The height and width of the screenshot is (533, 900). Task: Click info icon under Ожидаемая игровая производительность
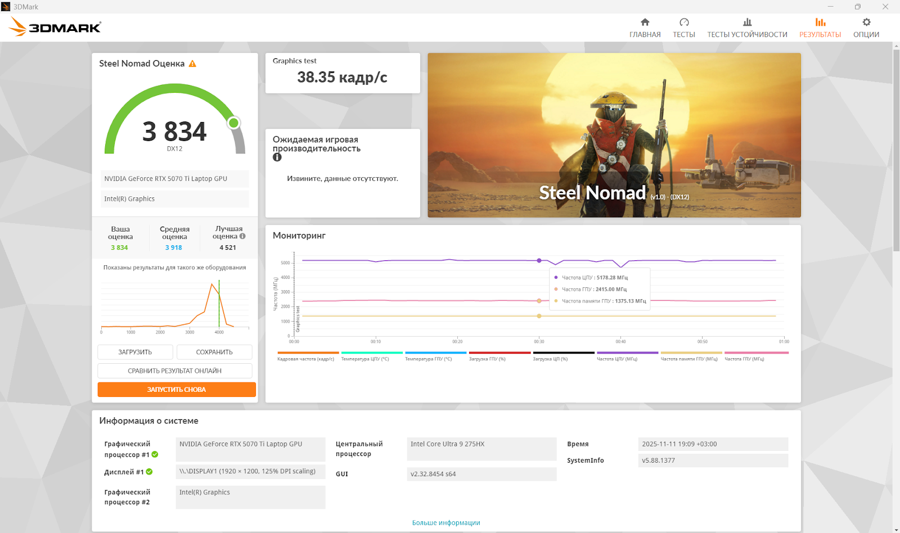(x=277, y=157)
